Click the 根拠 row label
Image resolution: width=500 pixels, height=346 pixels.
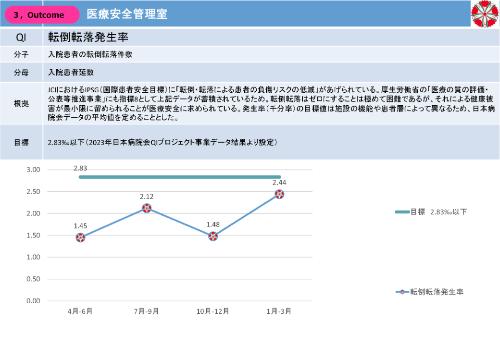point(21,103)
